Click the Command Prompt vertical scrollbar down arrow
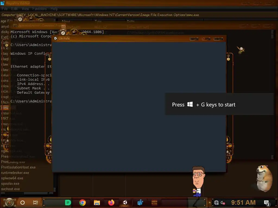 [273, 157]
